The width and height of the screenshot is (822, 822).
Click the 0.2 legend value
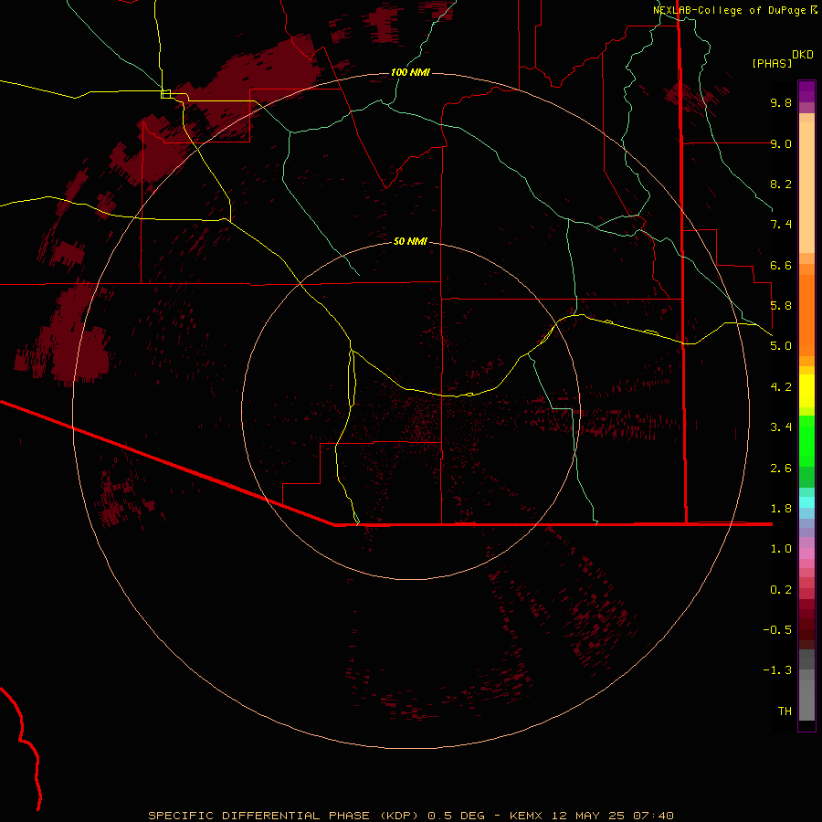781,590
